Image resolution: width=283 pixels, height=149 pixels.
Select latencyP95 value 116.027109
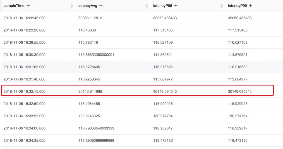tap(163, 43)
